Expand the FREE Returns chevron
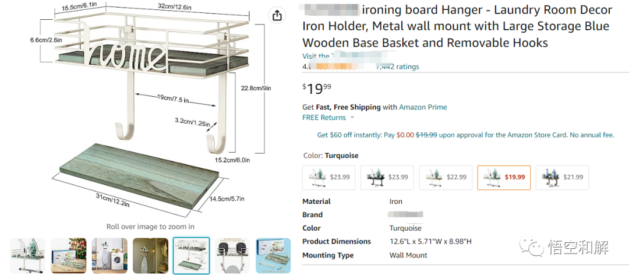This screenshot has height=275, width=629. pyautogui.click(x=352, y=118)
